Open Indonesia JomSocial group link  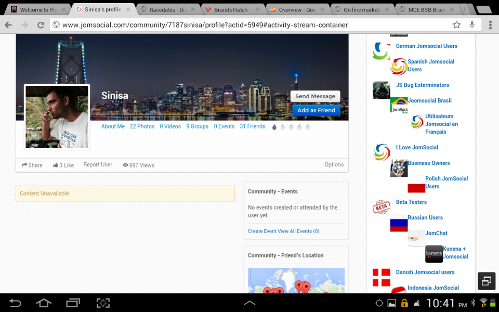pyautogui.click(x=433, y=288)
